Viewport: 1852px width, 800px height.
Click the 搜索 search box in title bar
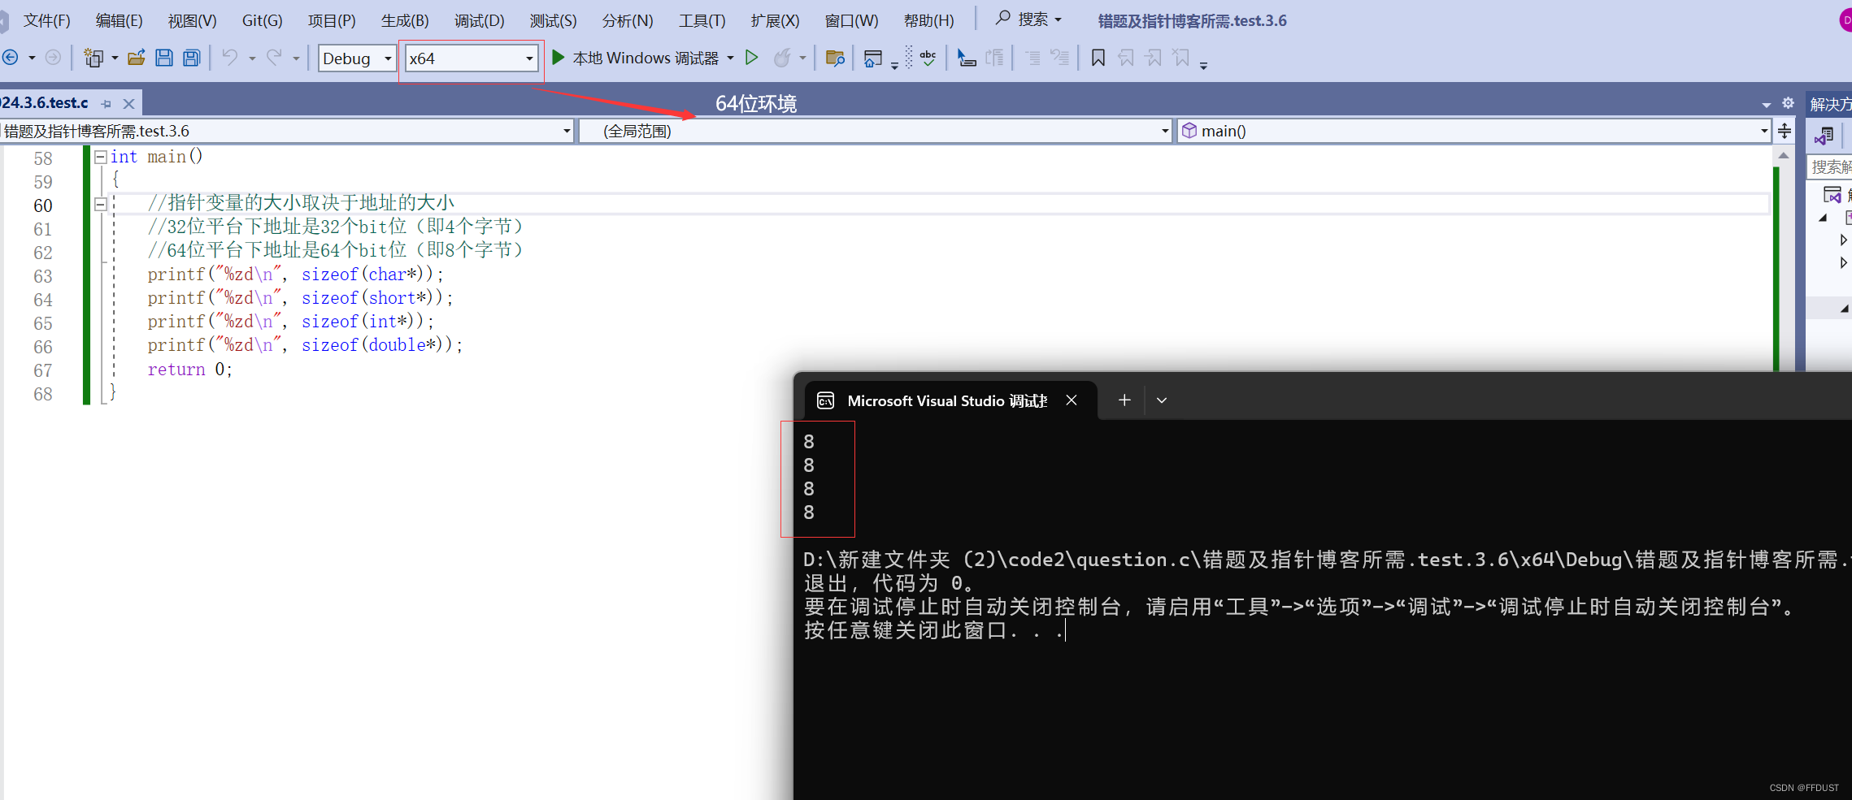[1028, 19]
